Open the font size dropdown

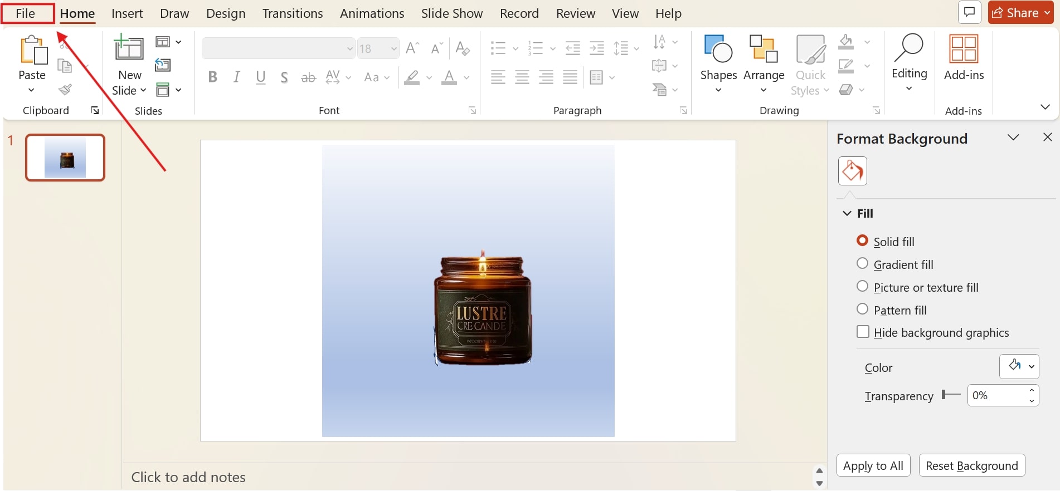395,49
